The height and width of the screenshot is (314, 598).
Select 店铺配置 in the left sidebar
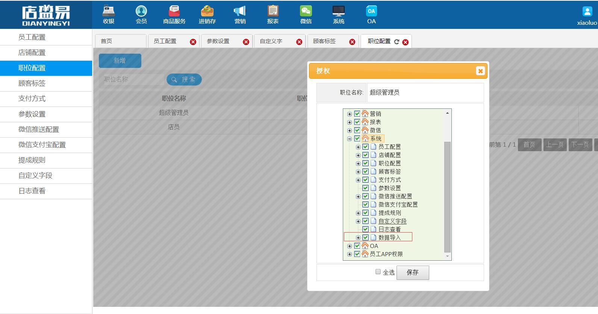46,53
